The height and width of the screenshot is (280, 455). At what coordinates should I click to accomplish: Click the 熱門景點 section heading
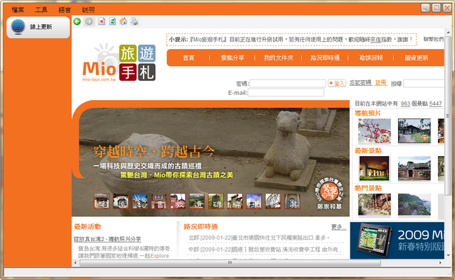(x=368, y=189)
